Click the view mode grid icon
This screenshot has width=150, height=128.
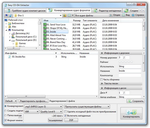pos(69,15)
